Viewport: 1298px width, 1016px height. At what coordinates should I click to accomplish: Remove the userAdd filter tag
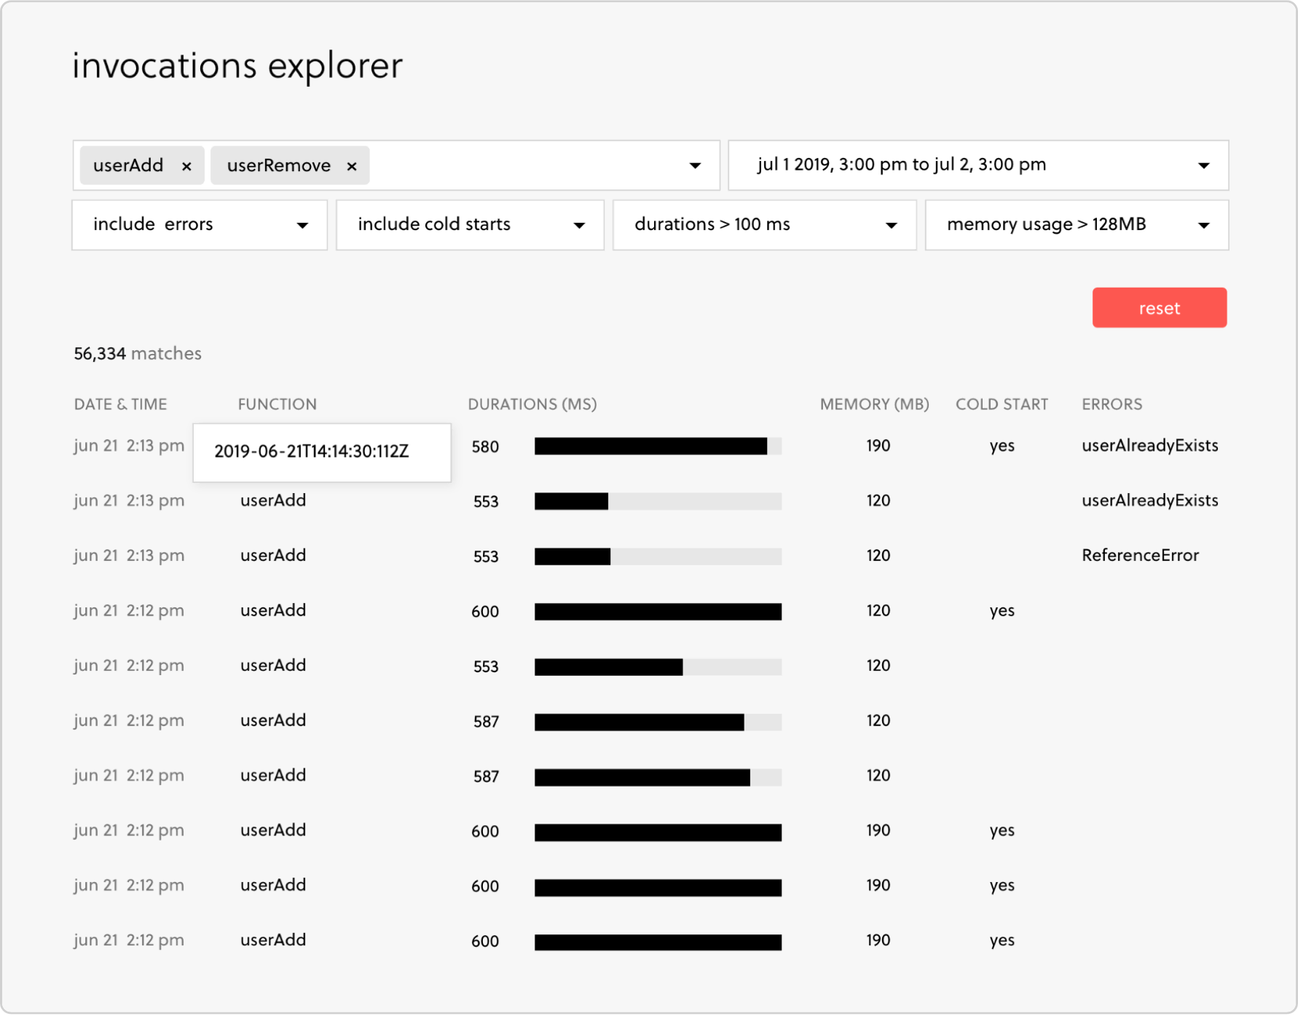(x=186, y=166)
